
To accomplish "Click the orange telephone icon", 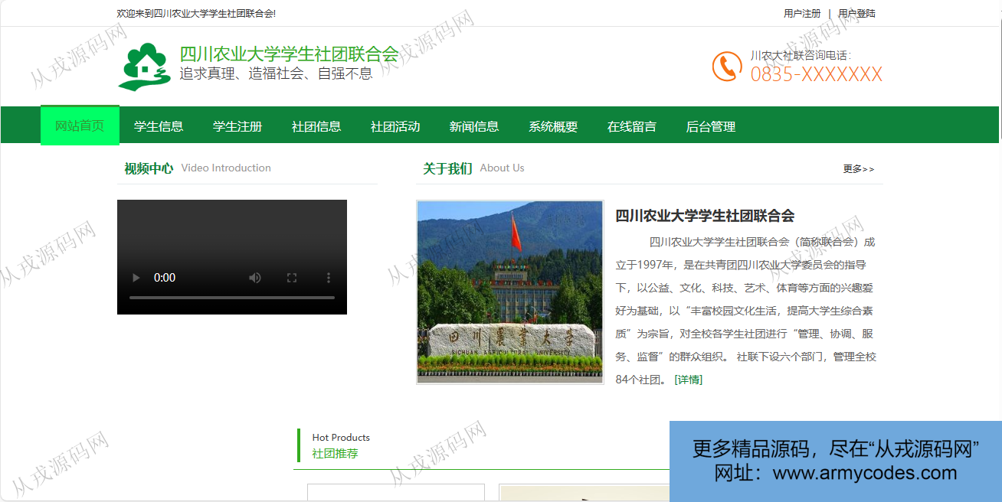I will pyautogui.click(x=726, y=67).
